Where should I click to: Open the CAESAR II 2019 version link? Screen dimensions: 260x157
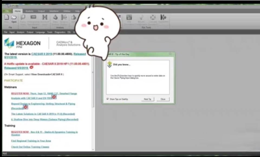(x=42, y=54)
